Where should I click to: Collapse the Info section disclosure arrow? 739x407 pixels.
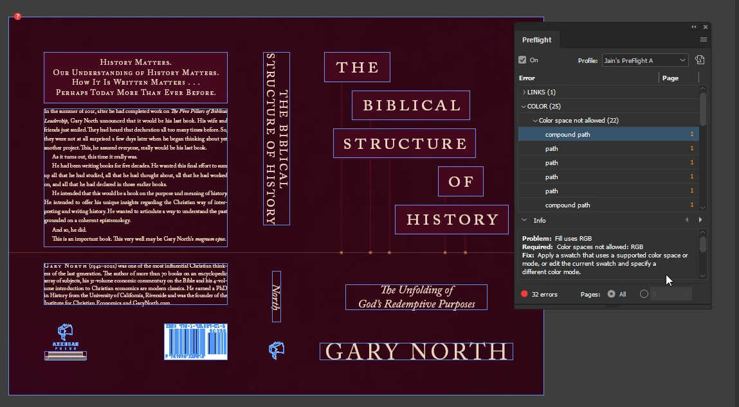[524, 220]
